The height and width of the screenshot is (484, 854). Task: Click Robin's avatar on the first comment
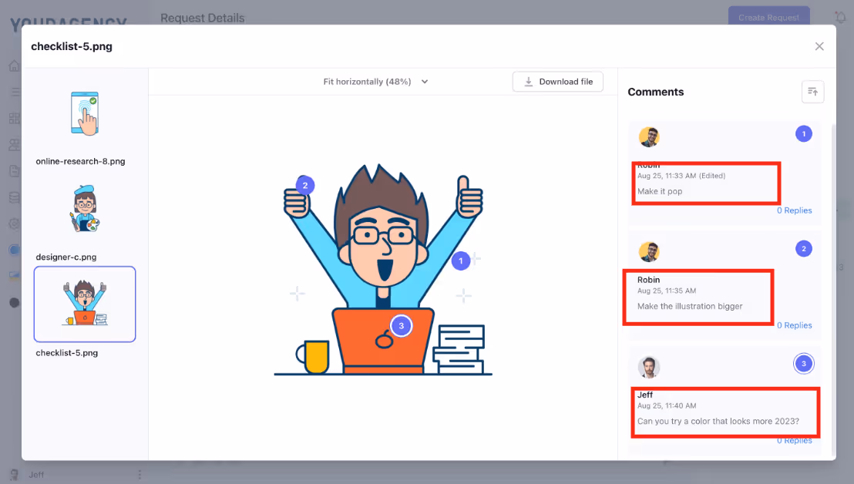[649, 136]
